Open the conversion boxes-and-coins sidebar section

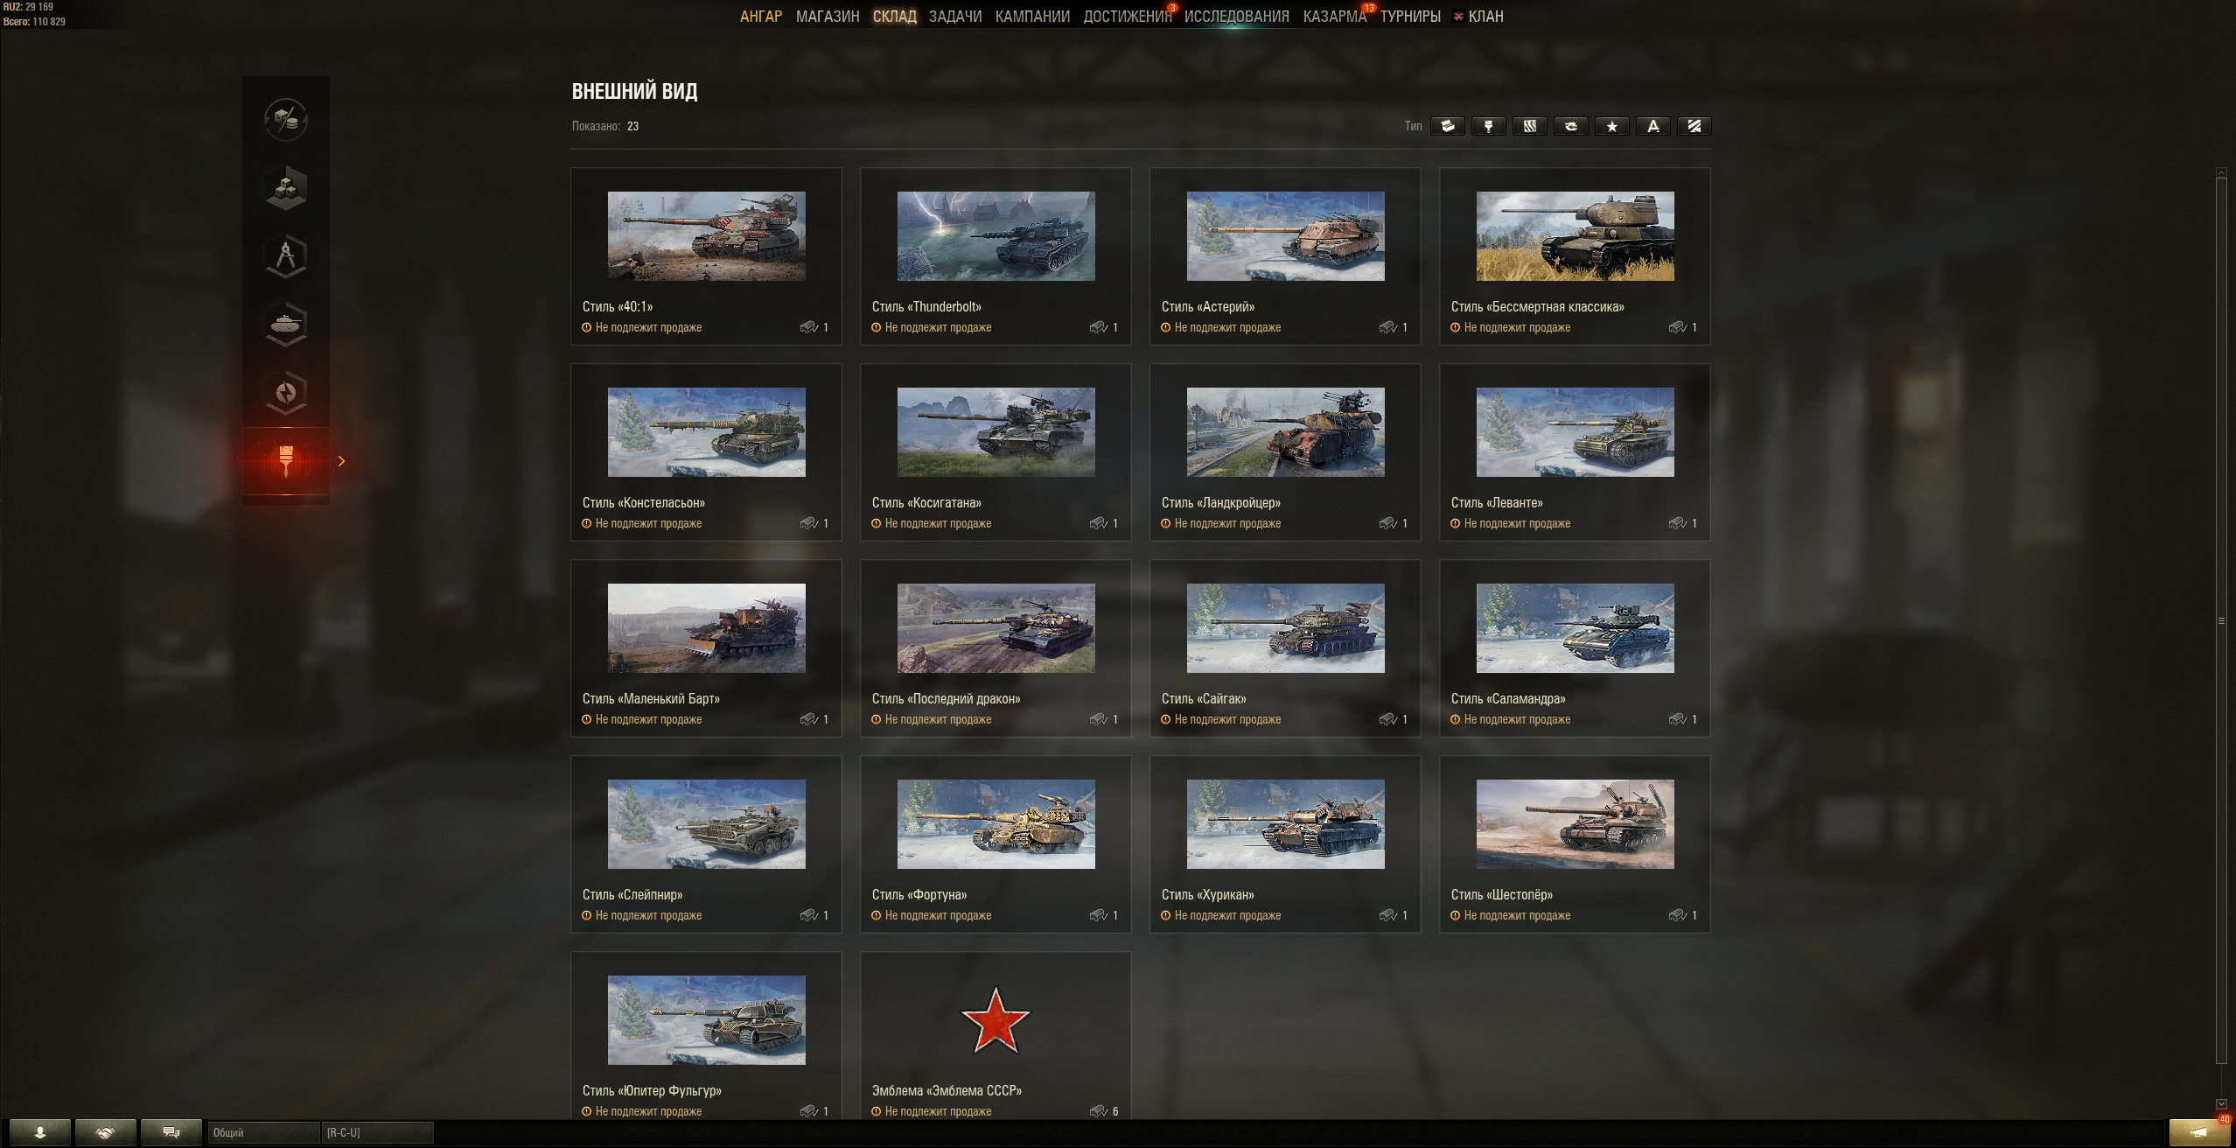pyautogui.click(x=286, y=119)
